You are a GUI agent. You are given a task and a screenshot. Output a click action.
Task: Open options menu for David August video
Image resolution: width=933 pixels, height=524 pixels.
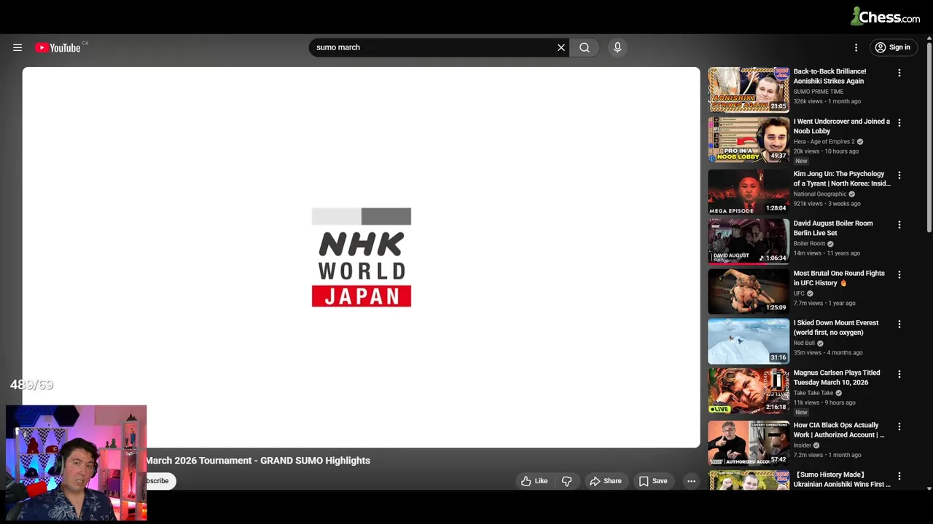click(x=899, y=225)
